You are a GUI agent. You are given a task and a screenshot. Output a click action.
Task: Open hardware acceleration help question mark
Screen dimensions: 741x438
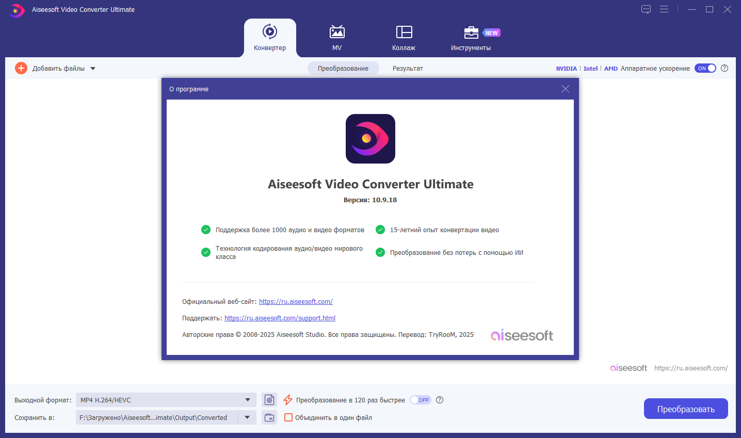click(724, 68)
